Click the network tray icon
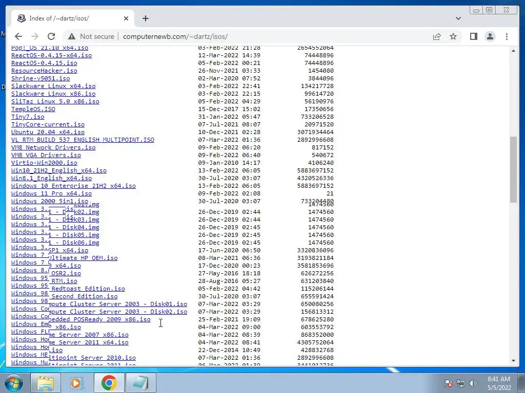The width and height of the screenshot is (525, 393). (x=461, y=383)
